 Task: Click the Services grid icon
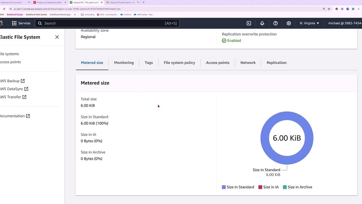click(14, 23)
